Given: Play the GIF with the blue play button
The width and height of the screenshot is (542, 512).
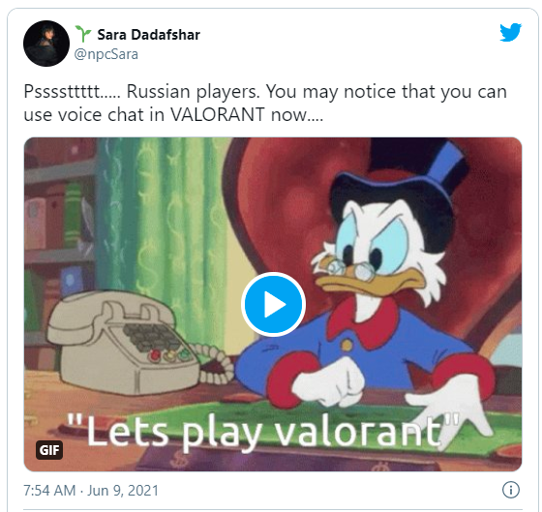Looking at the screenshot, I should [x=273, y=304].
